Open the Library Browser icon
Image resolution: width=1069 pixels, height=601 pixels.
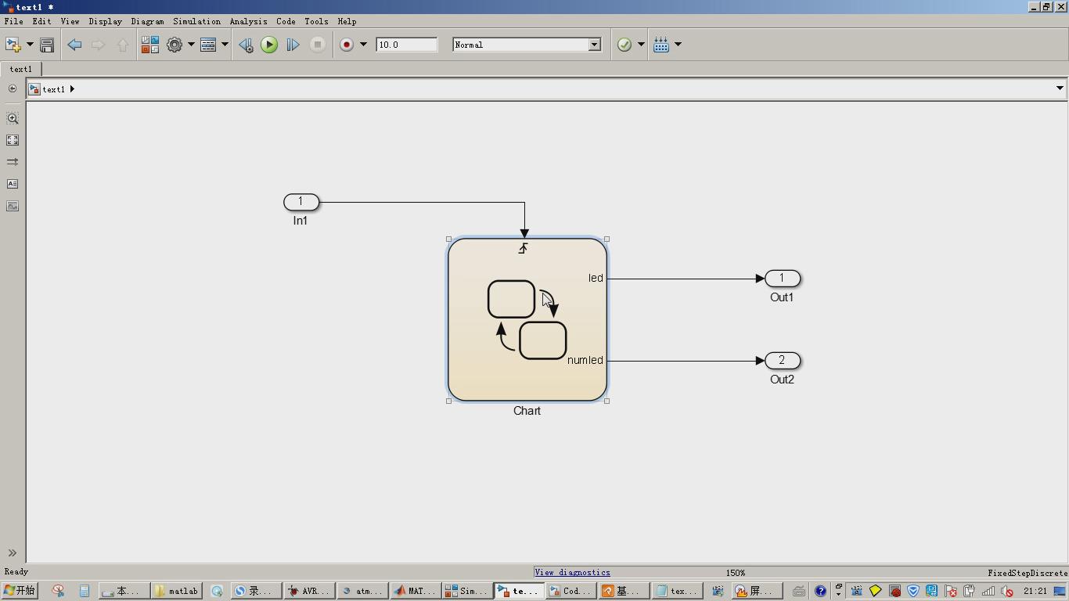pos(149,45)
